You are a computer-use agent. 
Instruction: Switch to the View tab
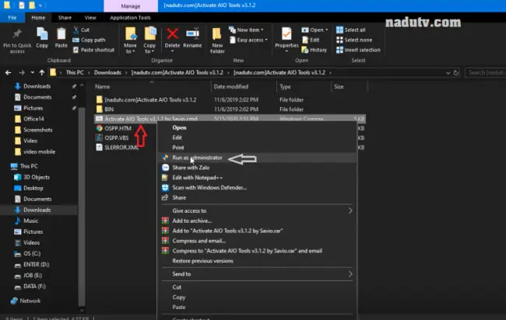(x=90, y=18)
